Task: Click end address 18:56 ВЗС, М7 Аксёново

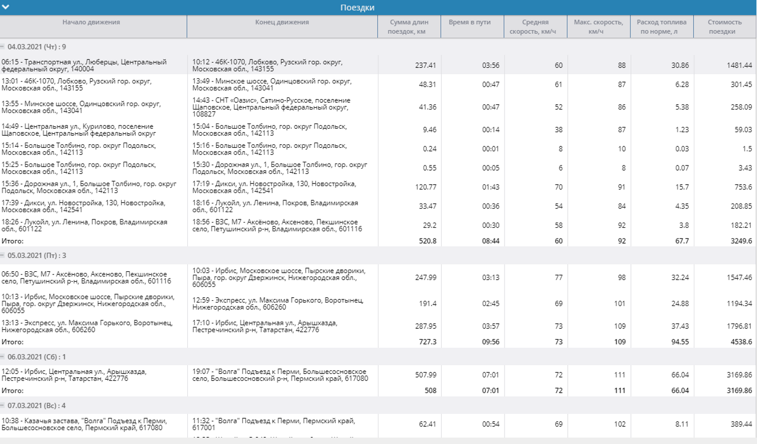Action: tap(277, 226)
